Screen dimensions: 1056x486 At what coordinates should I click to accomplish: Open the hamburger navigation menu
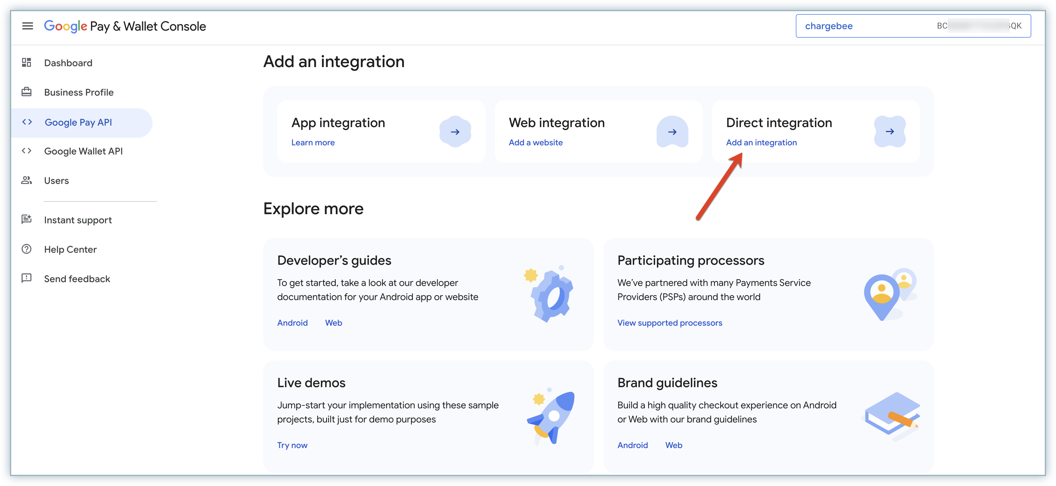pos(27,26)
